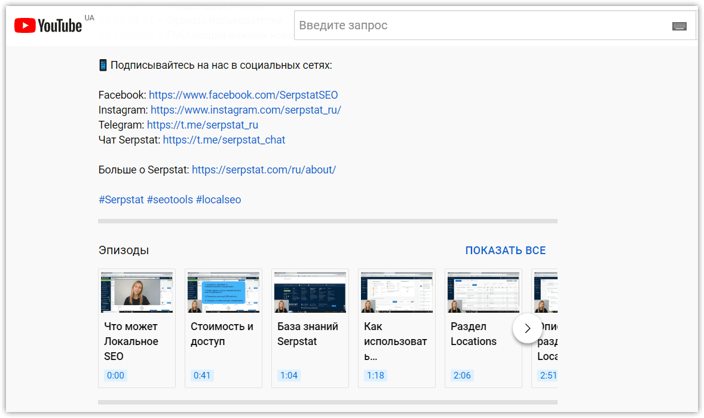
Task: Click the title 'Раздел Locations'
Action: 474,334
